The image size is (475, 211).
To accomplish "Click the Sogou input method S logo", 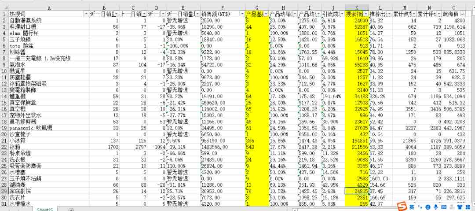I will [402, 207].
